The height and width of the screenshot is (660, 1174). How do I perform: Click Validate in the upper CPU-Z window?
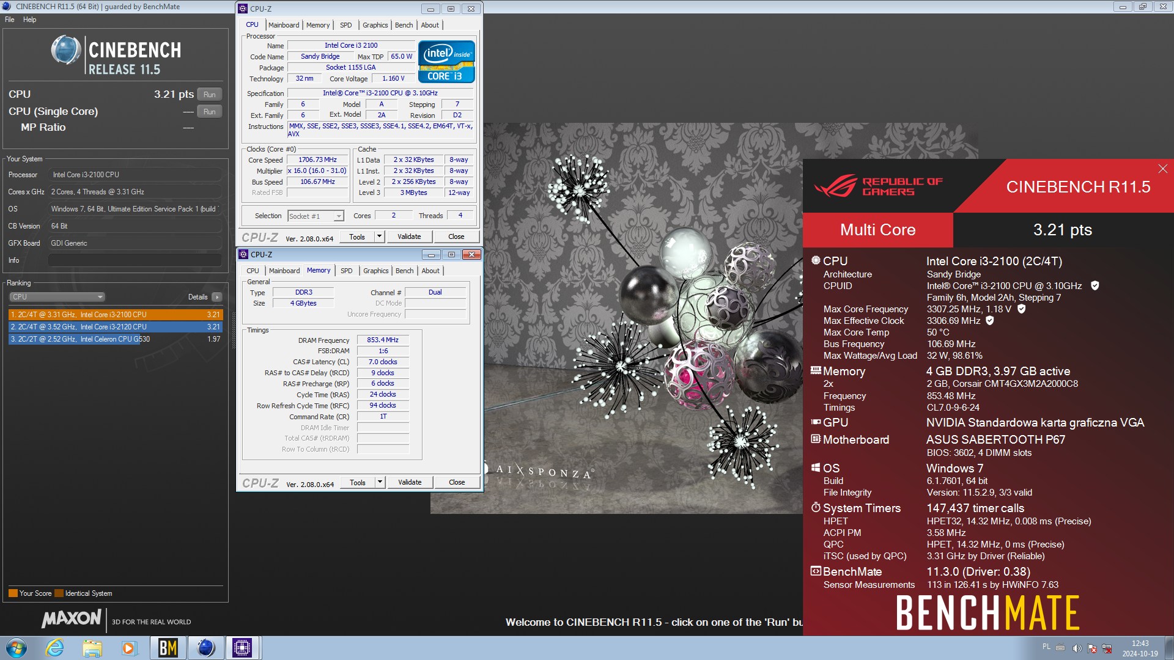409,237
